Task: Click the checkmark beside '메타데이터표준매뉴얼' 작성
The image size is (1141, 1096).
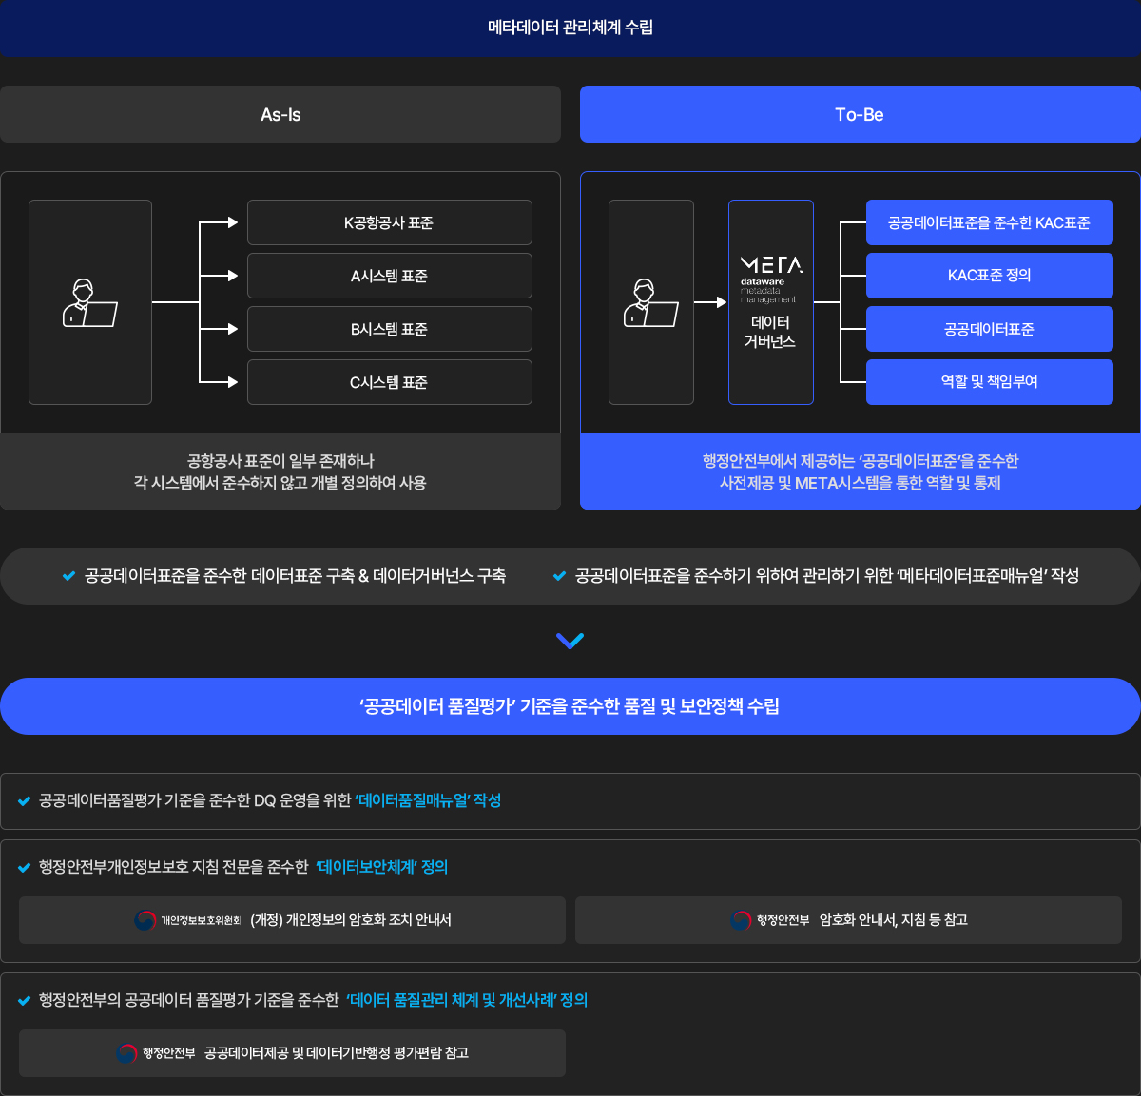Action: pyautogui.click(x=559, y=576)
